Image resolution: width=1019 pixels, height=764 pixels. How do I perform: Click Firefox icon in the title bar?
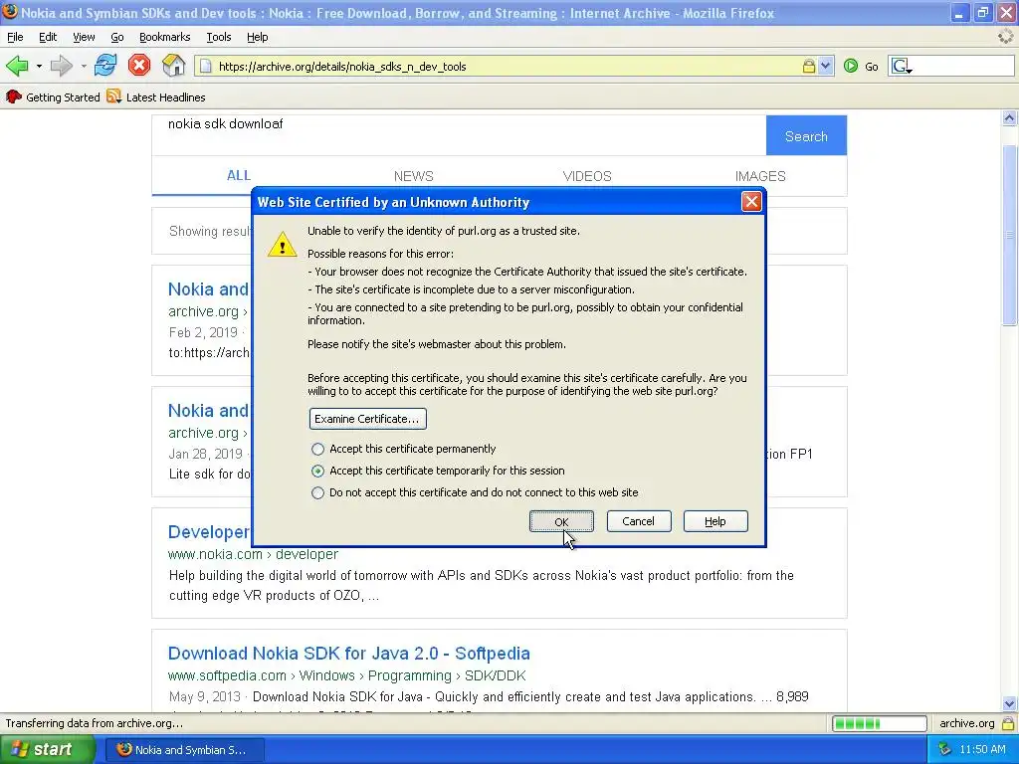point(10,12)
